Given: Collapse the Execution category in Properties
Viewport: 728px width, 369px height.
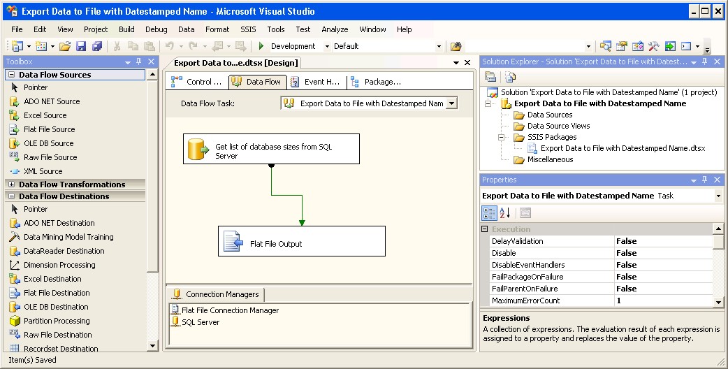Looking at the screenshot, I should (485, 229).
